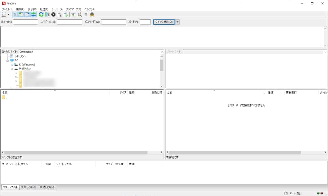Click the binoculars file search icon

click(x=92, y=14)
